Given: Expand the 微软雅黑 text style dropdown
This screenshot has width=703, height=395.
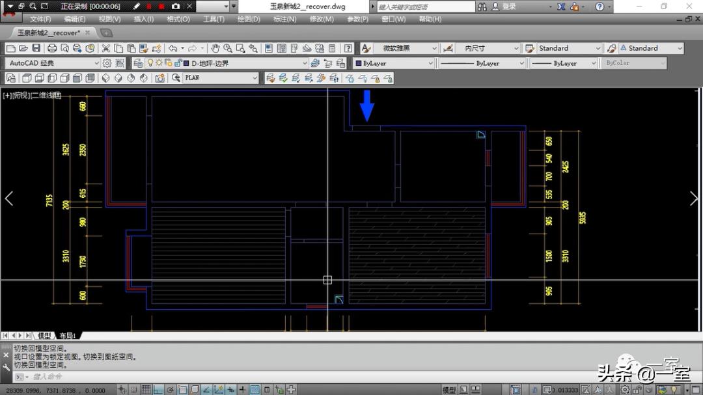Looking at the screenshot, I should (434, 48).
